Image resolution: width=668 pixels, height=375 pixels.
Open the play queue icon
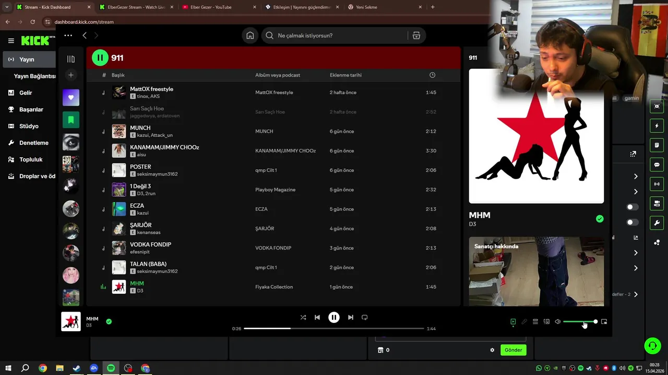535,322
